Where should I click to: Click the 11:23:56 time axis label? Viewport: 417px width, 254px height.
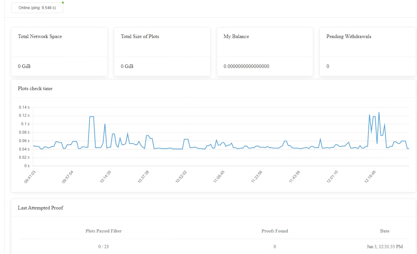tap(257, 177)
